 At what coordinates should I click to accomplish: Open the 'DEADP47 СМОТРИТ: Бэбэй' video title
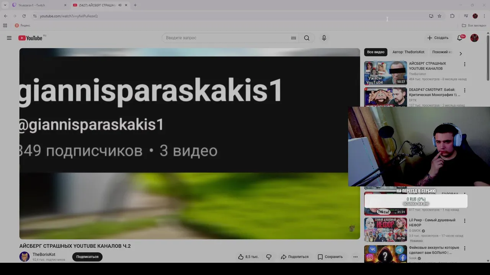[434, 92]
